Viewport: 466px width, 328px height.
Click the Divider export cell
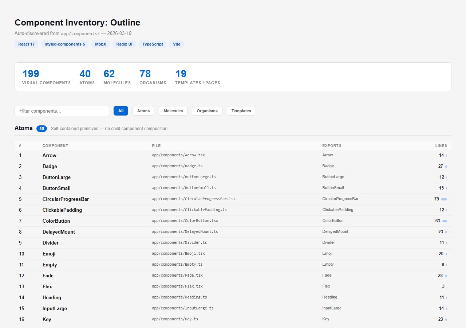coord(329,243)
